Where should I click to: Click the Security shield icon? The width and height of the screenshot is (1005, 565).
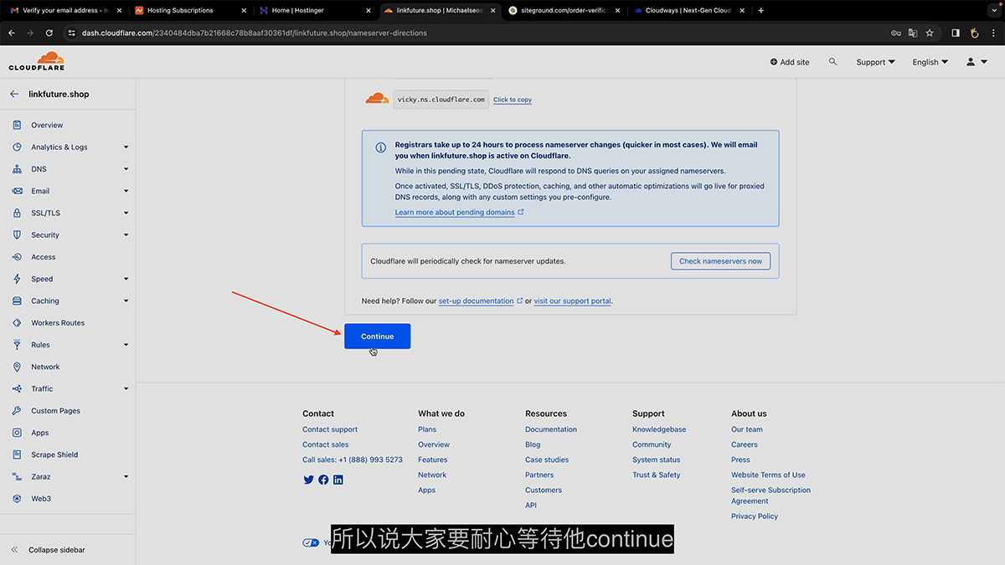pyautogui.click(x=17, y=235)
